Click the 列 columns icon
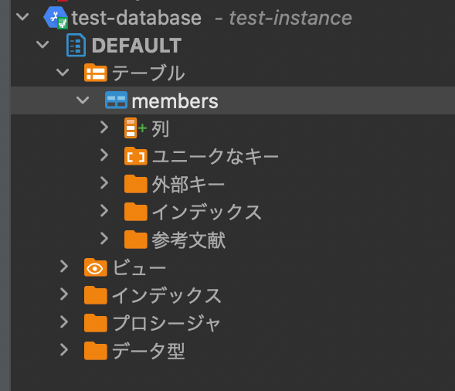 [x=135, y=127]
